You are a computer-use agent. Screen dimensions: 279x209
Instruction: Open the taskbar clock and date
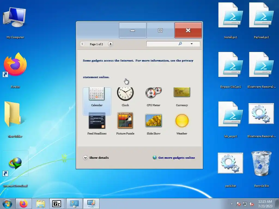(265, 204)
